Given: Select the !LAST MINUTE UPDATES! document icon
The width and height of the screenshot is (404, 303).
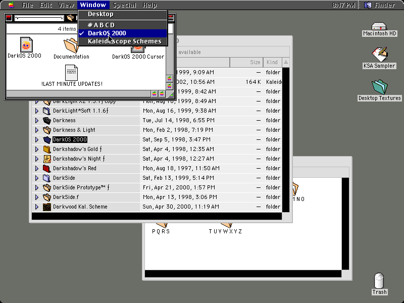Looking at the screenshot, I should tap(71, 72).
